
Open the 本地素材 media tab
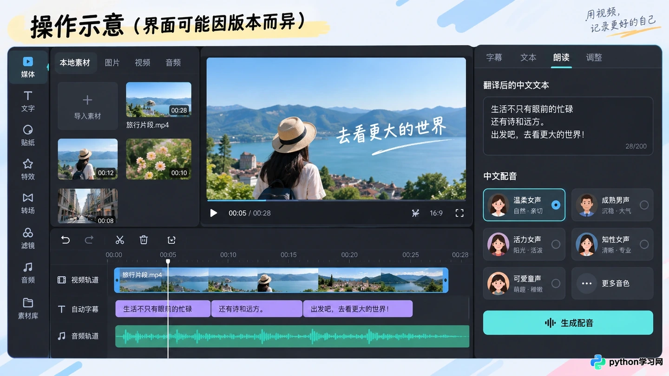pos(75,63)
